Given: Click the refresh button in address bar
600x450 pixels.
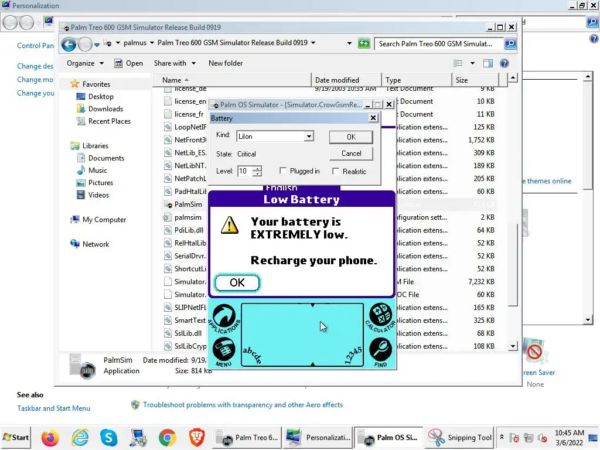Looking at the screenshot, I should coord(364,43).
